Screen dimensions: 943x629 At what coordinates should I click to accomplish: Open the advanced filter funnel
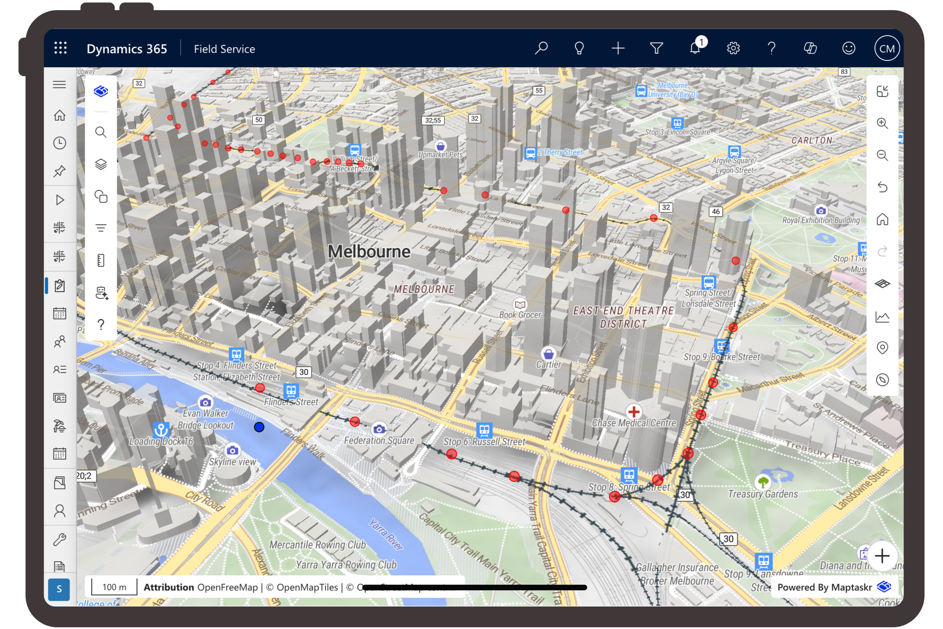click(656, 48)
